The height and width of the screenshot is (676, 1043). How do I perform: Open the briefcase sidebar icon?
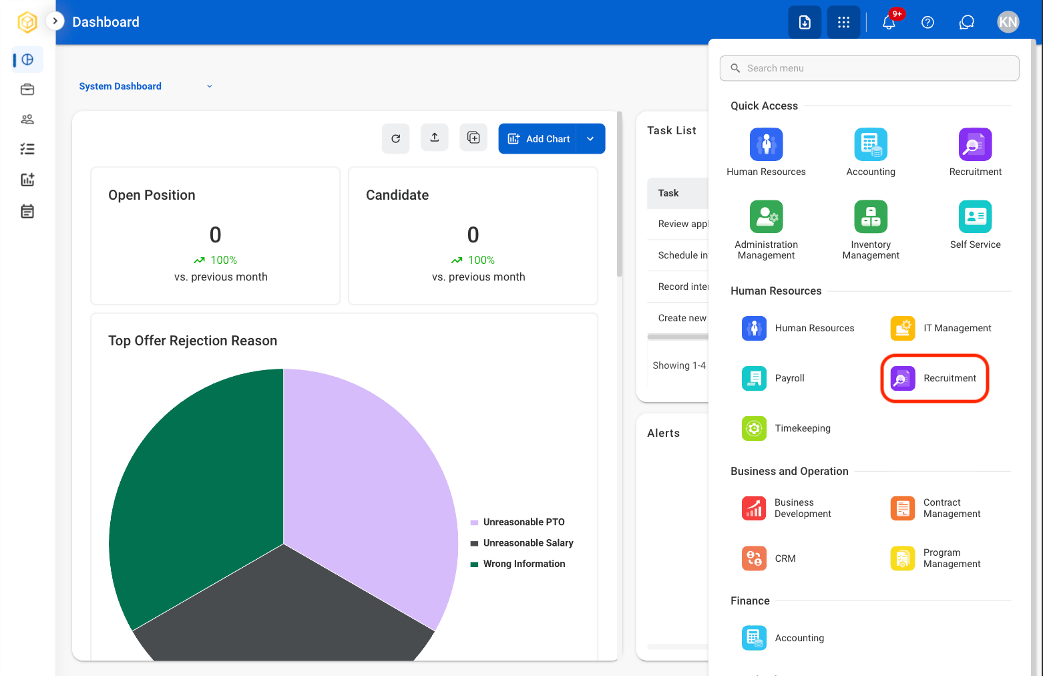[27, 90]
